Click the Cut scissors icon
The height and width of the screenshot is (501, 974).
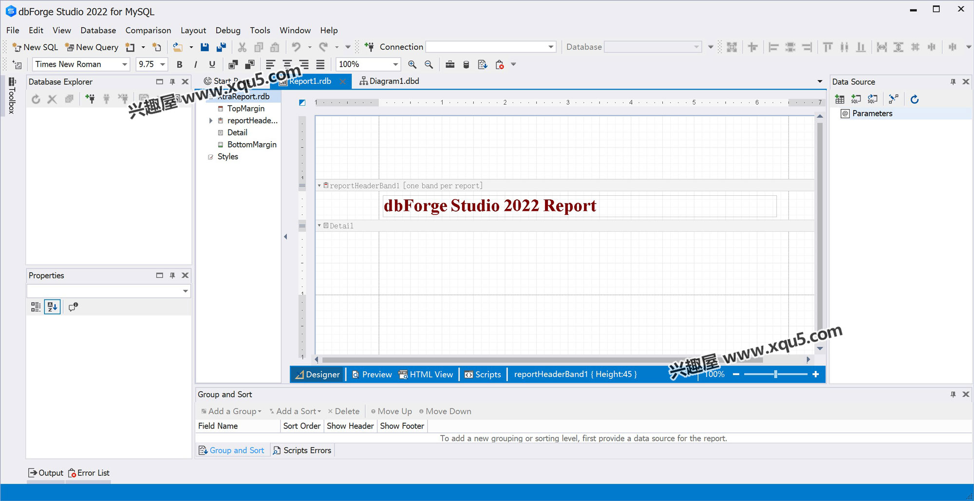tap(242, 47)
